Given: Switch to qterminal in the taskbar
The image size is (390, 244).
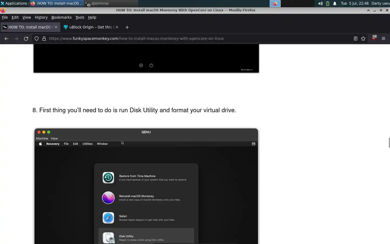Looking at the screenshot, I should pos(111,4).
